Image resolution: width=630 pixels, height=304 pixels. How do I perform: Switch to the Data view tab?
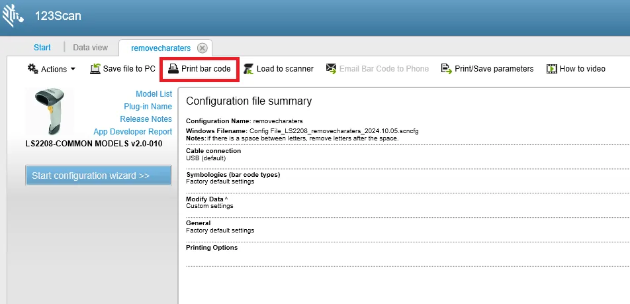coord(91,48)
